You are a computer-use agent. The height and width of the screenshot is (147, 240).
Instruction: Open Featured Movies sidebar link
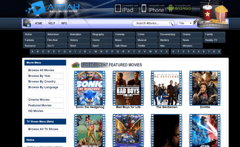coord(45,105)
